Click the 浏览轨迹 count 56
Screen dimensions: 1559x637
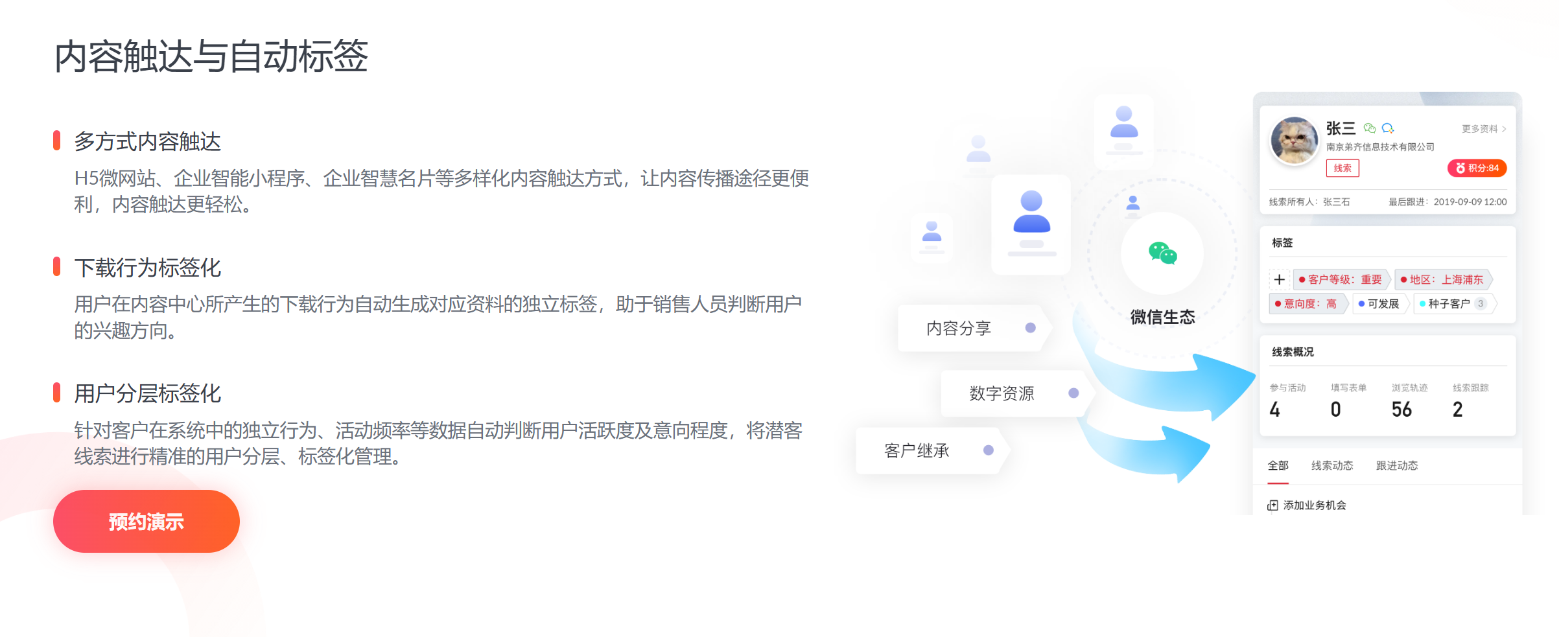point(1401,410)
